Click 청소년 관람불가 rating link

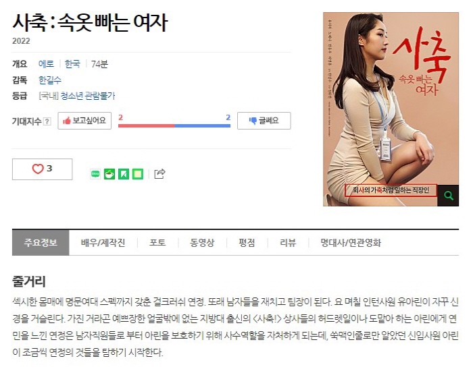tap(88, 96)
